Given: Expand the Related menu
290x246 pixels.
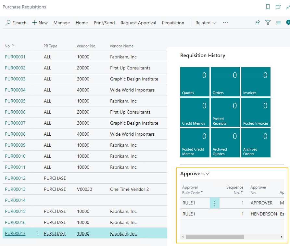Looking at the screenshot, I should 206,23.
